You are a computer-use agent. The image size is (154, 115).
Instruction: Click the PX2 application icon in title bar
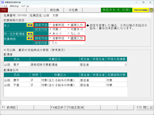[x=2, y=2]
